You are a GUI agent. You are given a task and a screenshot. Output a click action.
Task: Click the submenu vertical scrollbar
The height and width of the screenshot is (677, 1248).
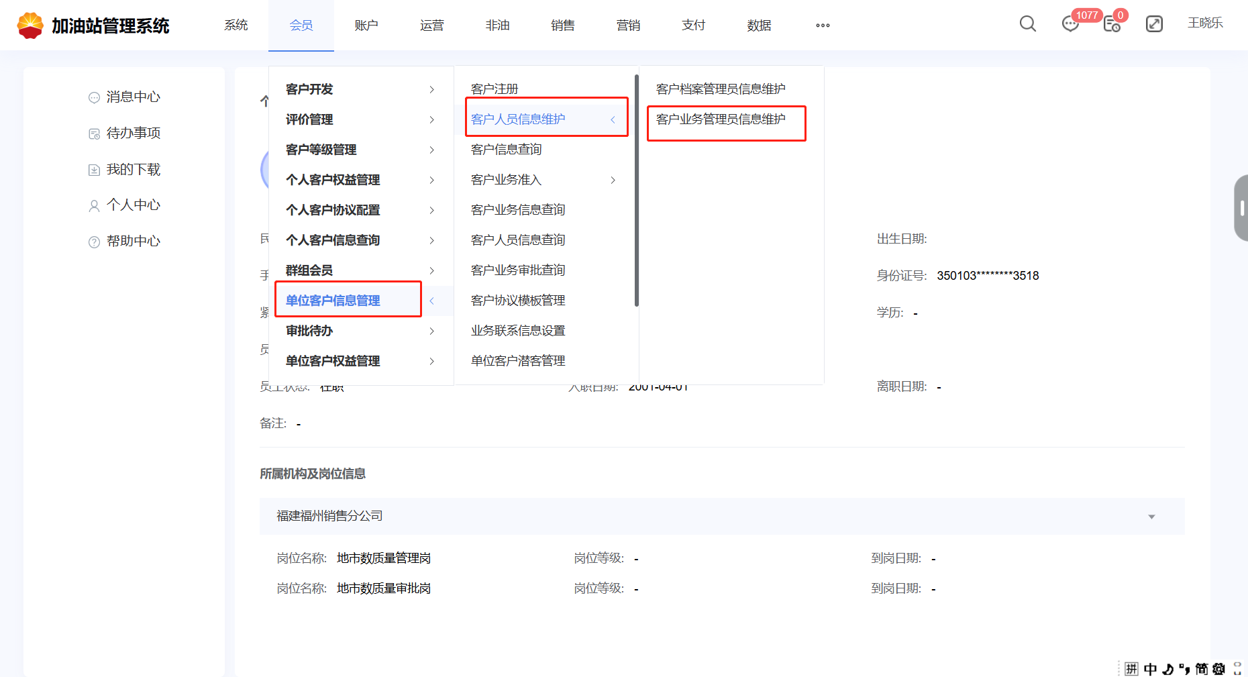pos(636,191)
